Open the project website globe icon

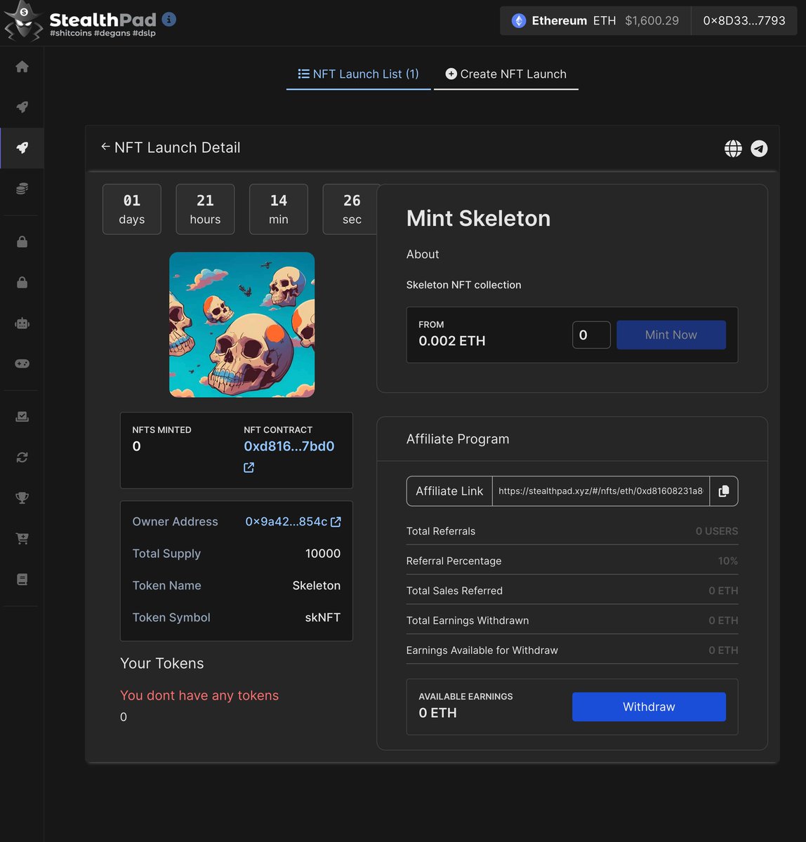(x=733, y=148)
